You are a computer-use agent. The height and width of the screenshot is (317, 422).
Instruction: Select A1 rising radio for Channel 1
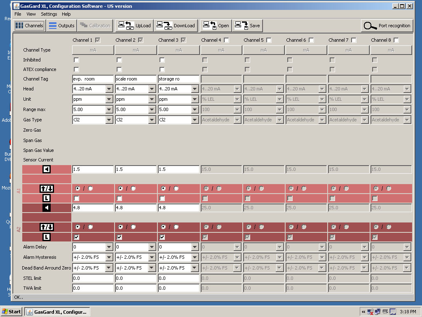click(x=78, y=188)
